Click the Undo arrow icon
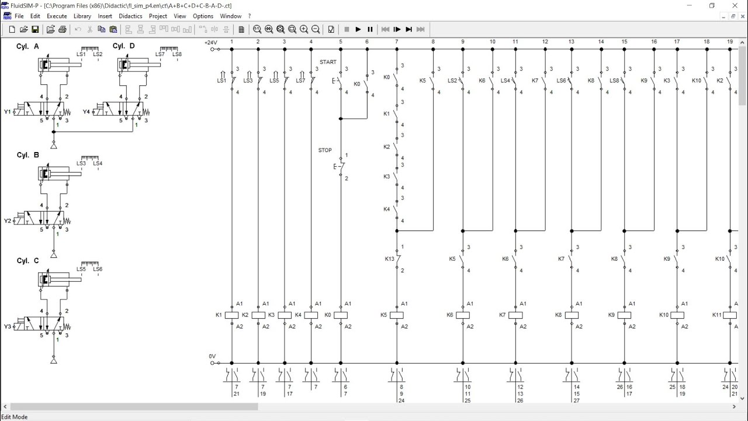This screenshot has height=421, width=748. coord(78,29)
